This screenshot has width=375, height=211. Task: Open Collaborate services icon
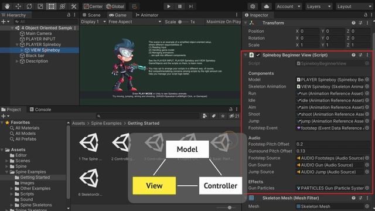253,6
